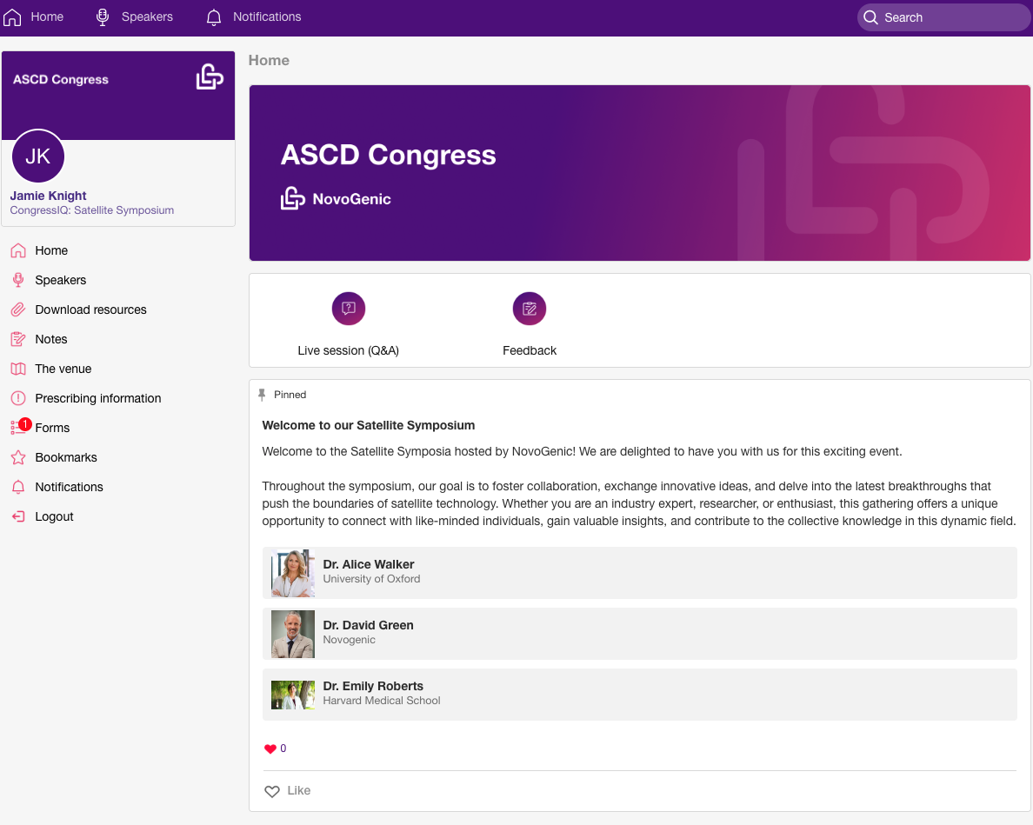Open Bookmarks from the sidebar
This screenshot has width=1033, height=825.
[66, 457]
